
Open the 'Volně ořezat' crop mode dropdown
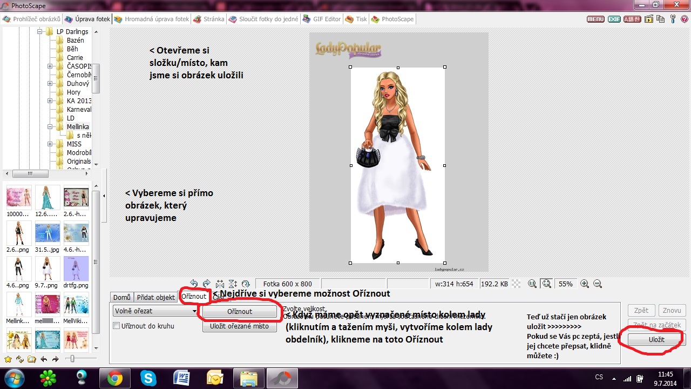[155, 312]
